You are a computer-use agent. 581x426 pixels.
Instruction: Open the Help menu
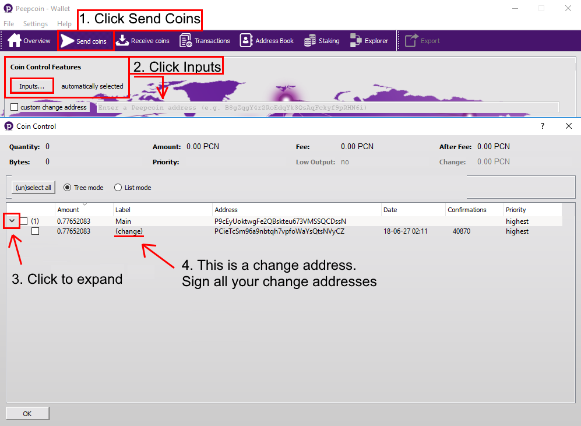coord(64,24)
